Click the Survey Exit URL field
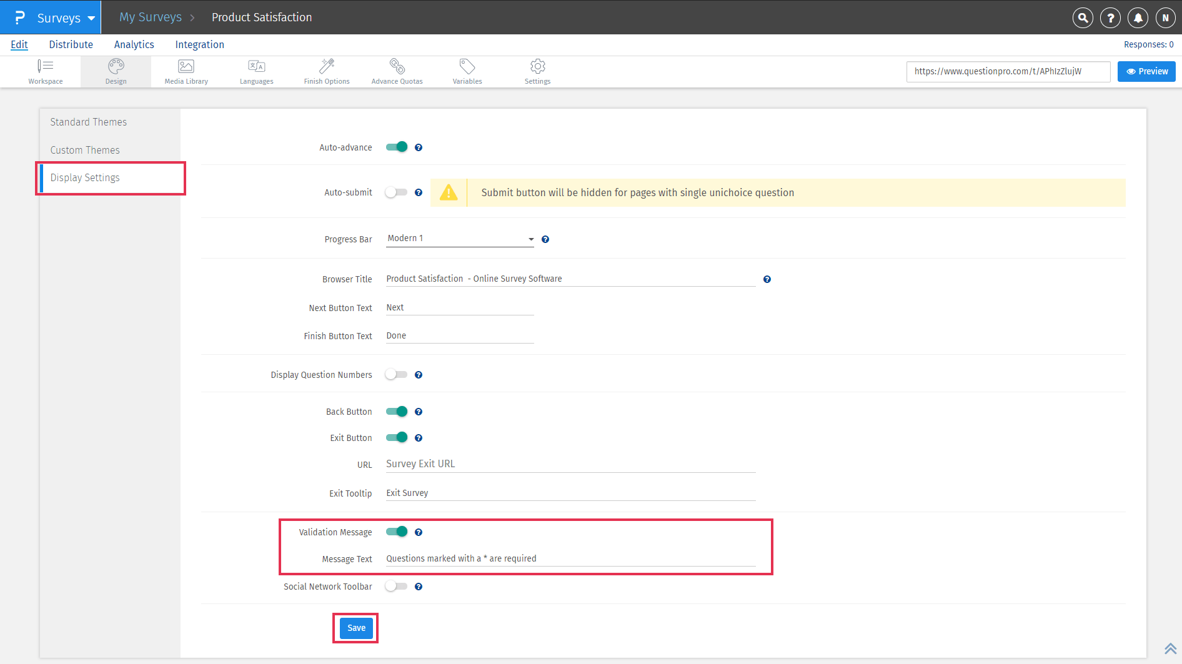Viewport: 1182px width, 664px height. click(570, 464)
